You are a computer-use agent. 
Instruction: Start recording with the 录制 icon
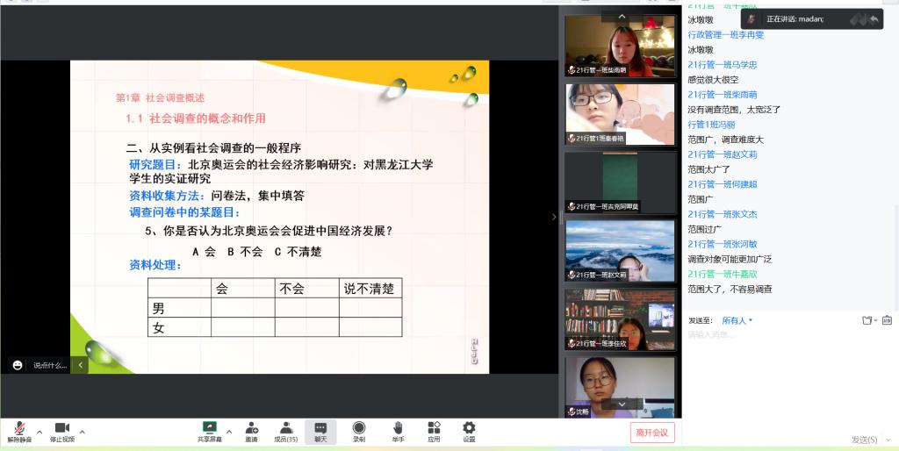click(x=359, y=429)
